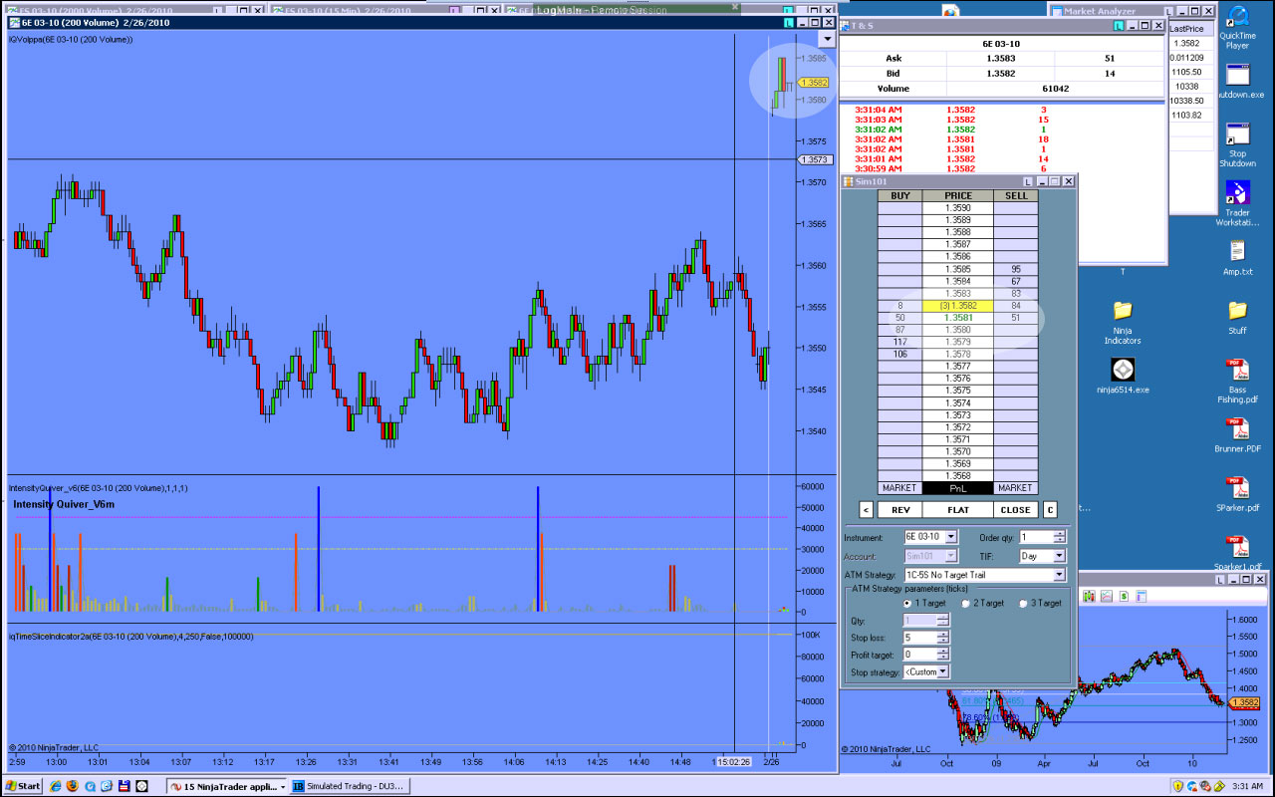The image size is (1275, 797).
Task: Open the Windows Start menu
Action: [x=22, y=786]
